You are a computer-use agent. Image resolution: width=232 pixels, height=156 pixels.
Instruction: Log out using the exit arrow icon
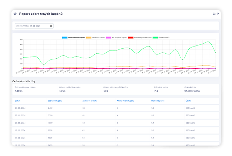point(218,14)
